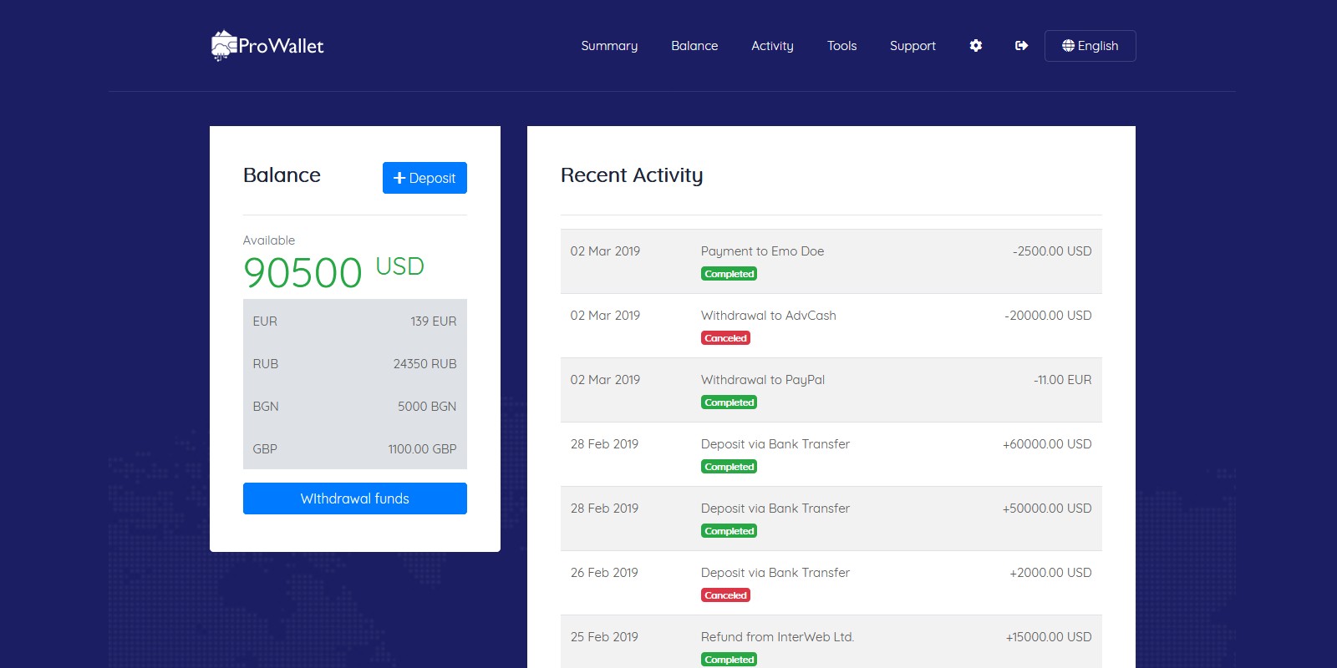The width and height of the screenshot is (1337, 668).
Task: Select the RUB balance row
Action: (x=354, y=364)
